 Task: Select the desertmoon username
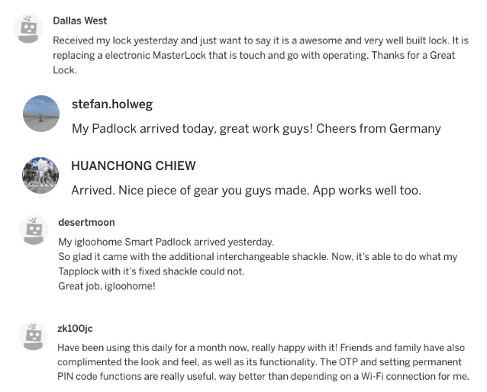coord(86,223)
